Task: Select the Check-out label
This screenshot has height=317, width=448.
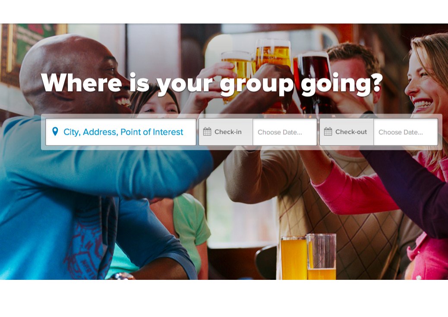Action: [x=351, y=132]
